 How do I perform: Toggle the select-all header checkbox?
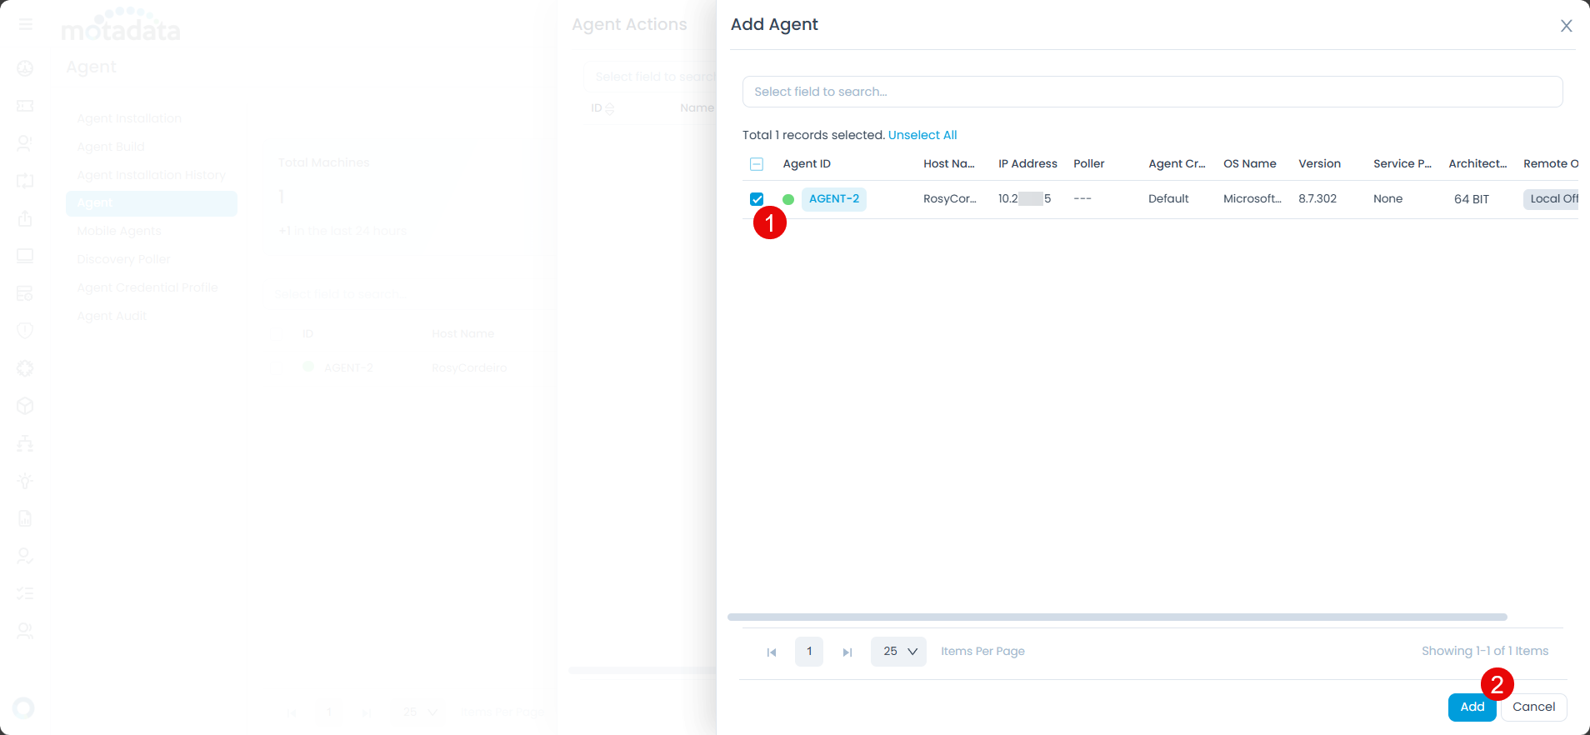[757, 164]
